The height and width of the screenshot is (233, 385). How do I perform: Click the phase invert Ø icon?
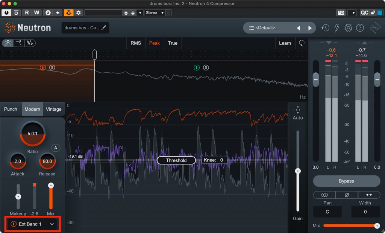pyautogui.click(x=347, y=195)
